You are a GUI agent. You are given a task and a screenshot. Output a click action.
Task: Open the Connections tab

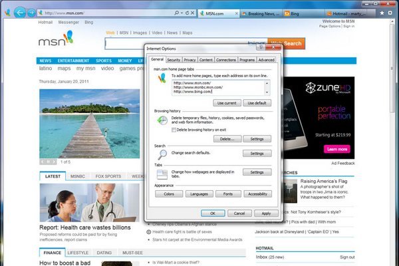coord(226,60)
